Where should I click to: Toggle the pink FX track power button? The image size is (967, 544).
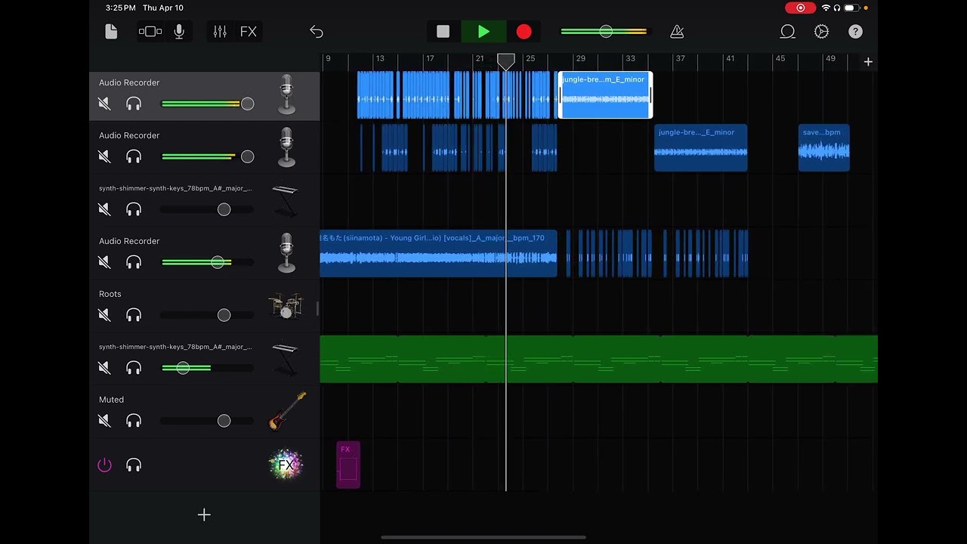pyautogui.click(x=104, y=465)
